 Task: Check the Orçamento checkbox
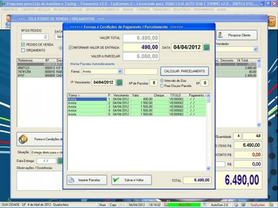[x=23, y=50]
